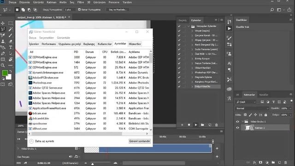Open the Paragraph panel icon
This screenshot has height=166, width=295.
click(229, 70)
